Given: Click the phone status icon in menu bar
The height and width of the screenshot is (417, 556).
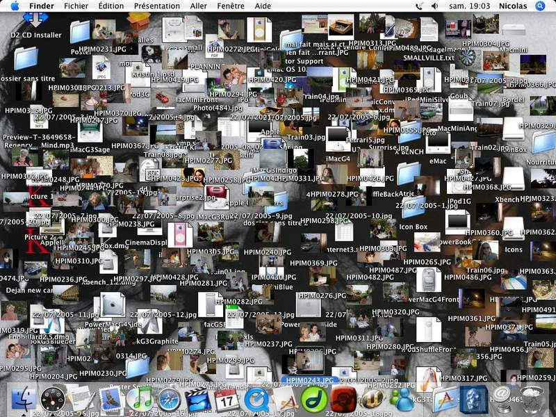Looking at the screenshot, I should point(419,6).
